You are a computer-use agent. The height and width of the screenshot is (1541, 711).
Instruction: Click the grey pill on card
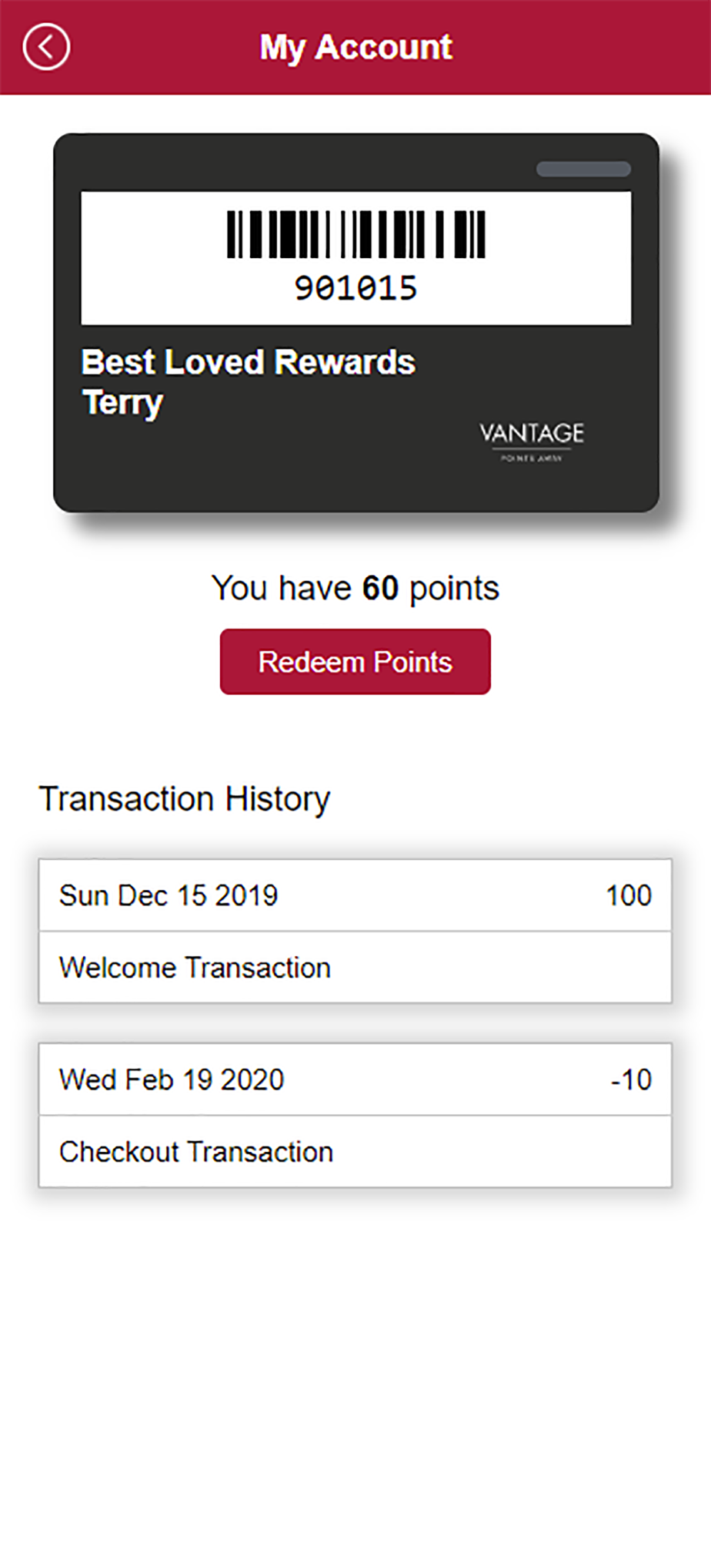(x=583, y=169)
